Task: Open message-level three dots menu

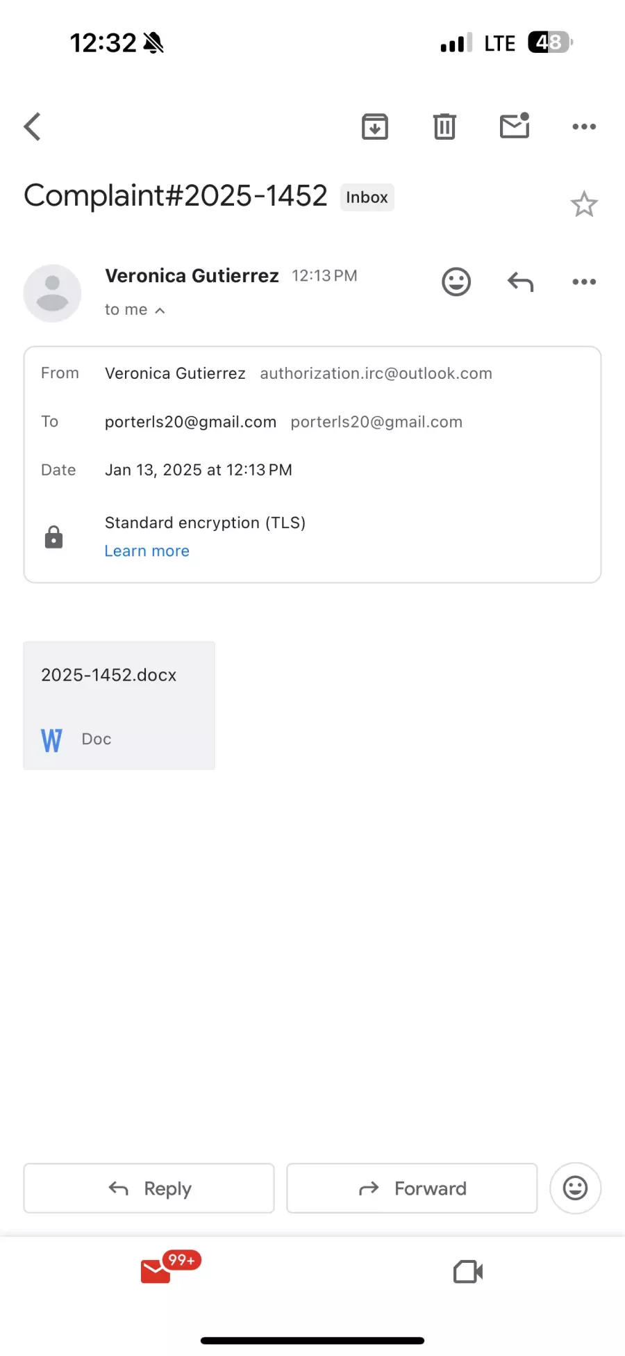Action: pyautogui.click(x=584, y=281)
